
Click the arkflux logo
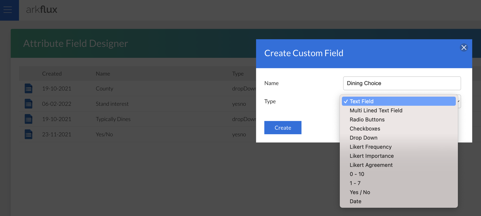point(42,10)
